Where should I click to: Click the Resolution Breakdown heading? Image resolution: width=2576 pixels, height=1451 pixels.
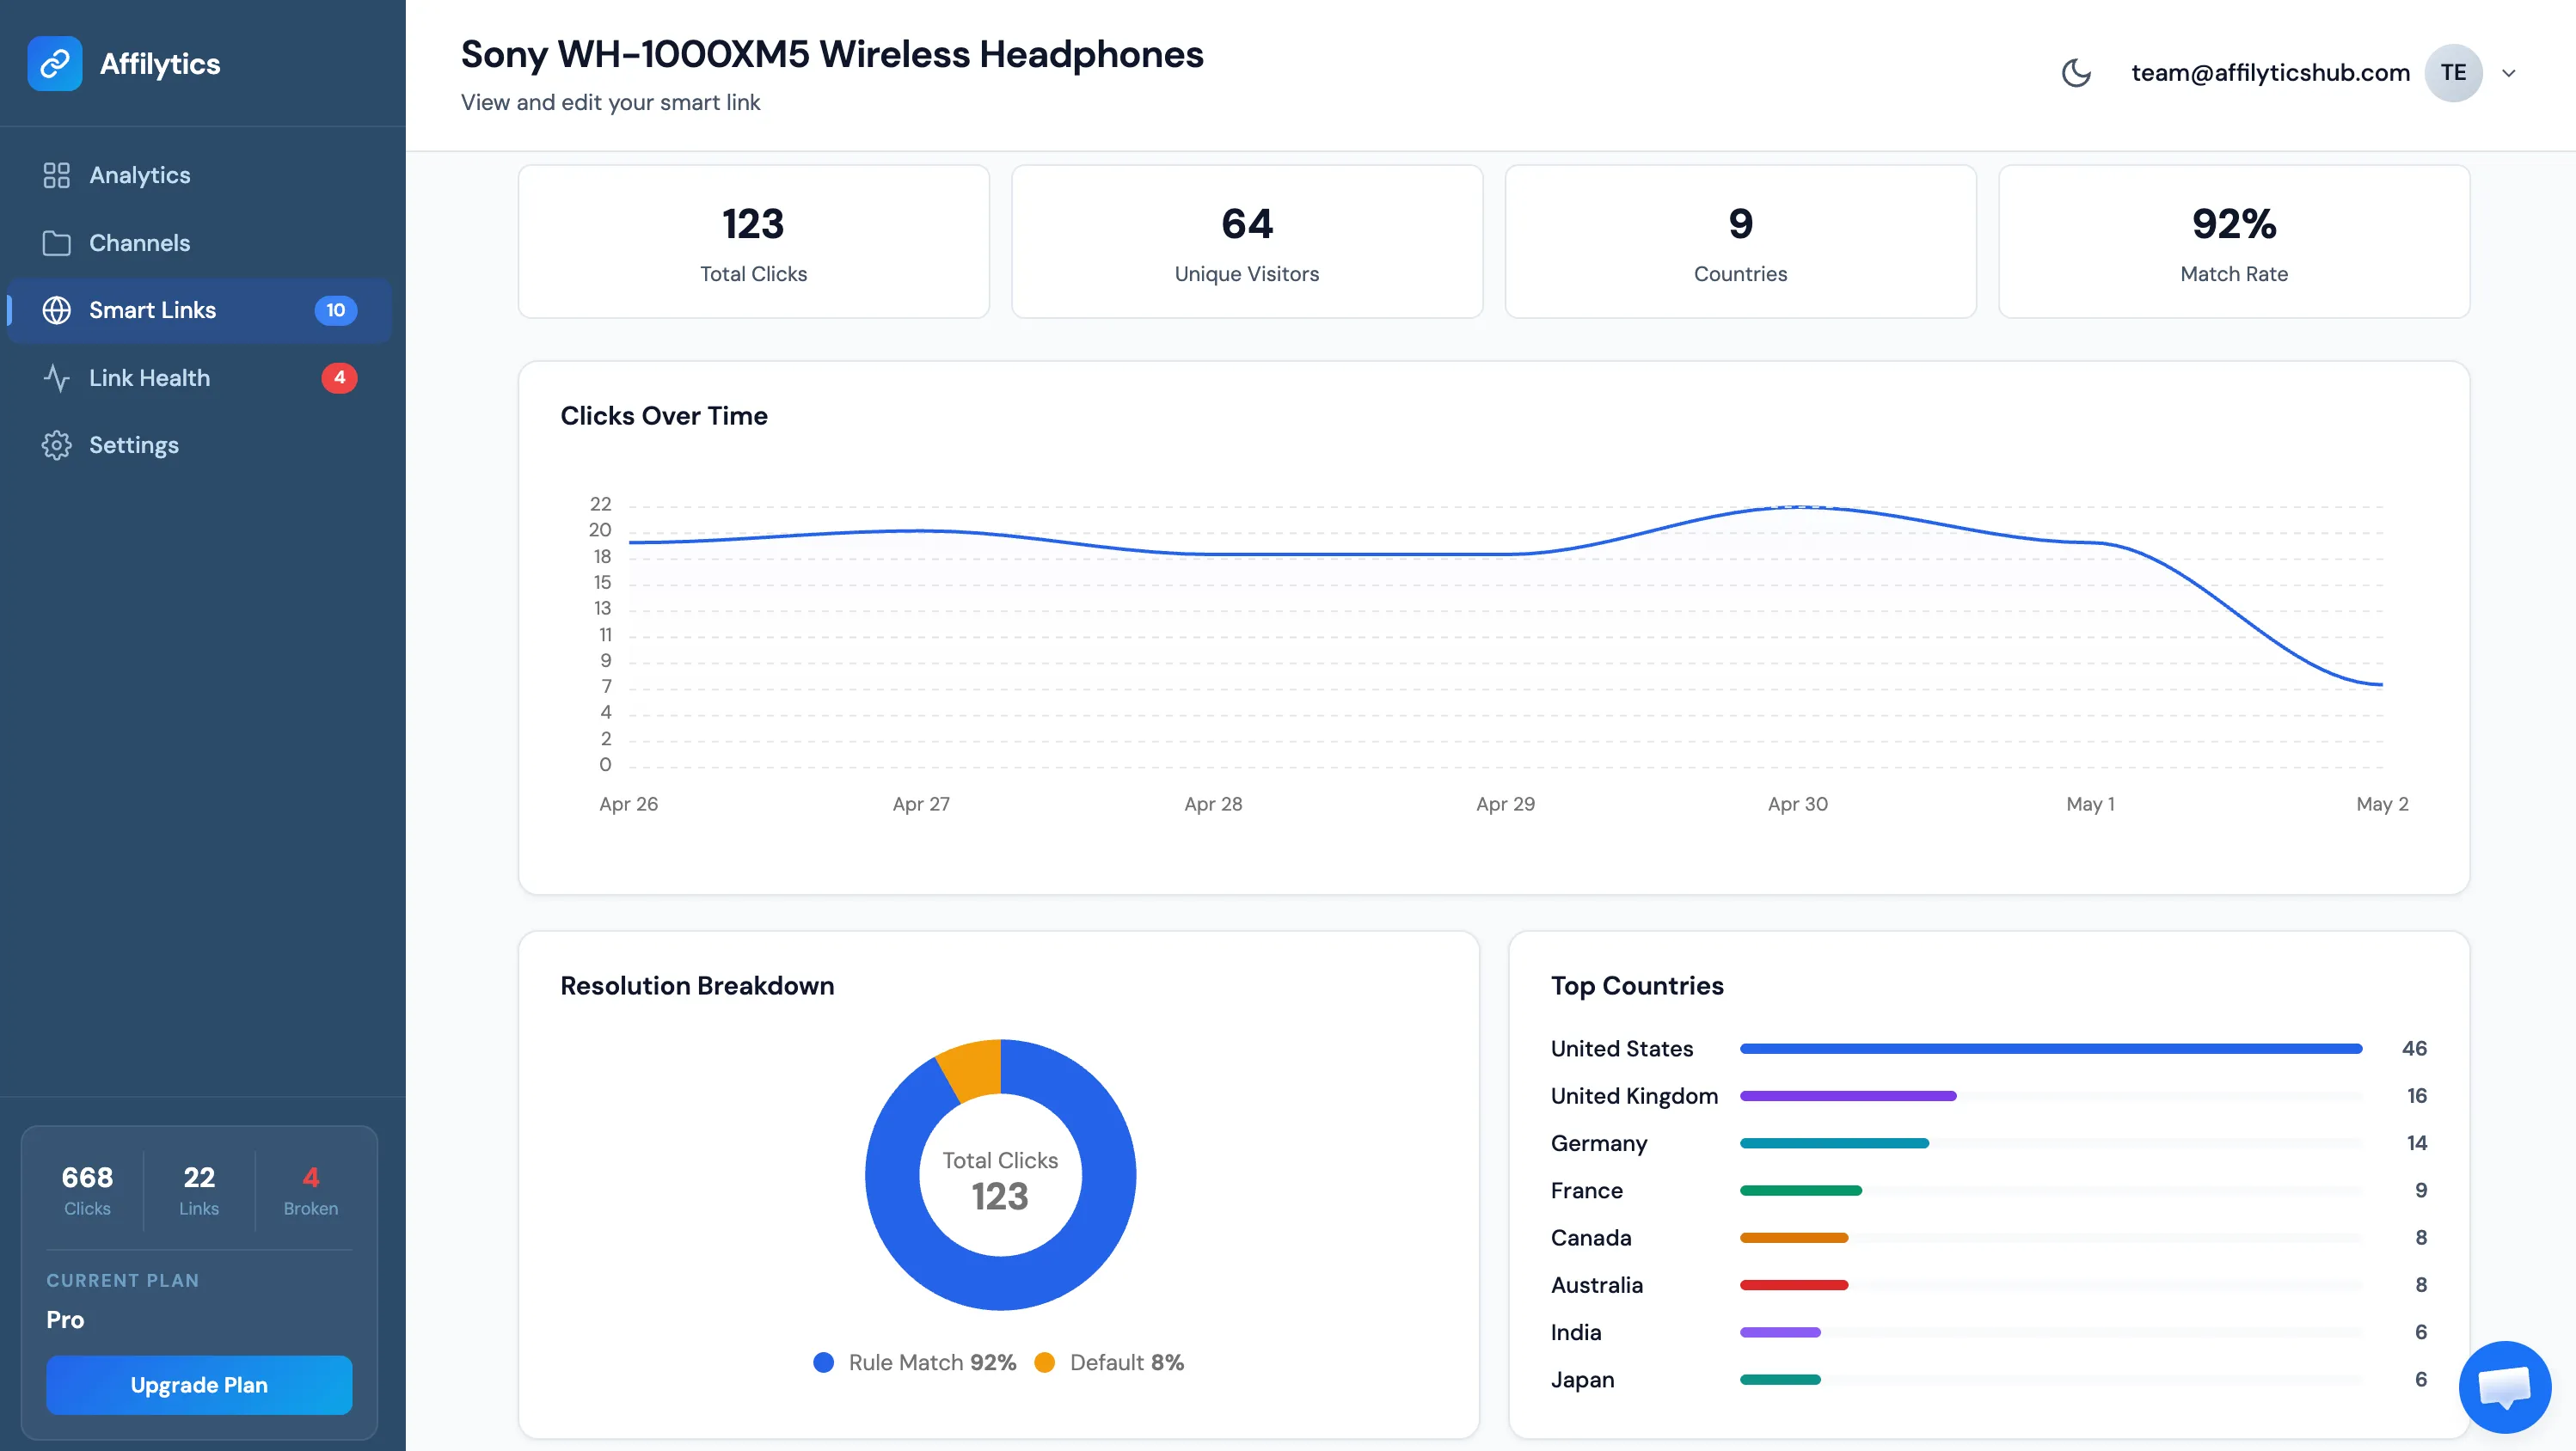[697, 986]
